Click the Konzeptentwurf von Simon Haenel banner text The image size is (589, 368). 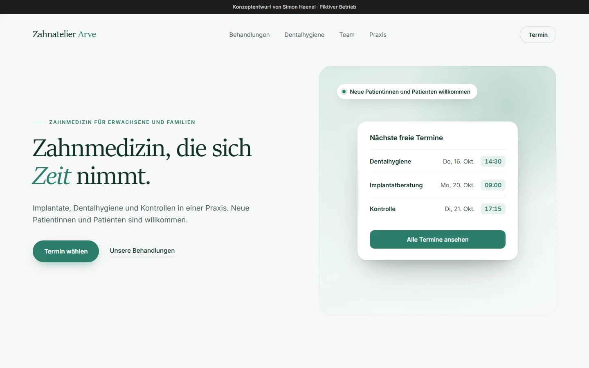294,7
